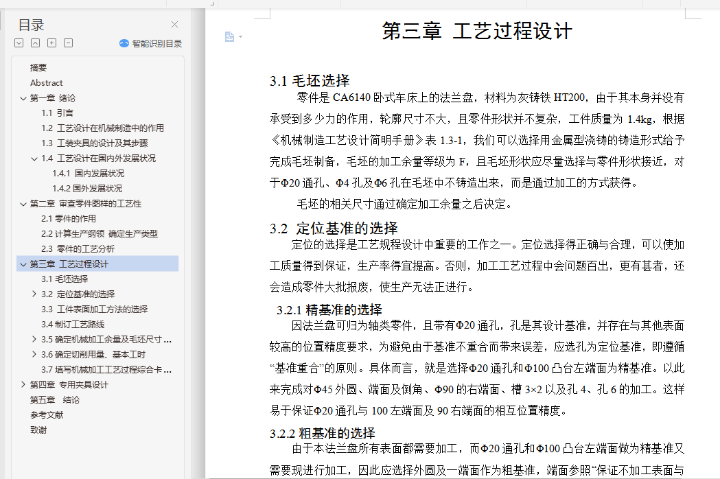This screenshot has height=479, width=720.
Task: Collapse the 第三章 工艺过程设计 entry
Action: click(23, 264)
